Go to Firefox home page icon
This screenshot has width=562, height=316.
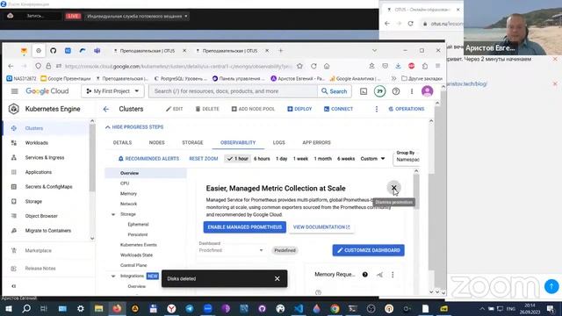[327, 66]
